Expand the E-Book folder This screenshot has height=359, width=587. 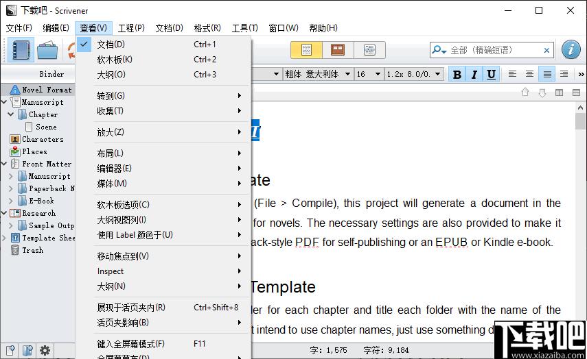11,201
